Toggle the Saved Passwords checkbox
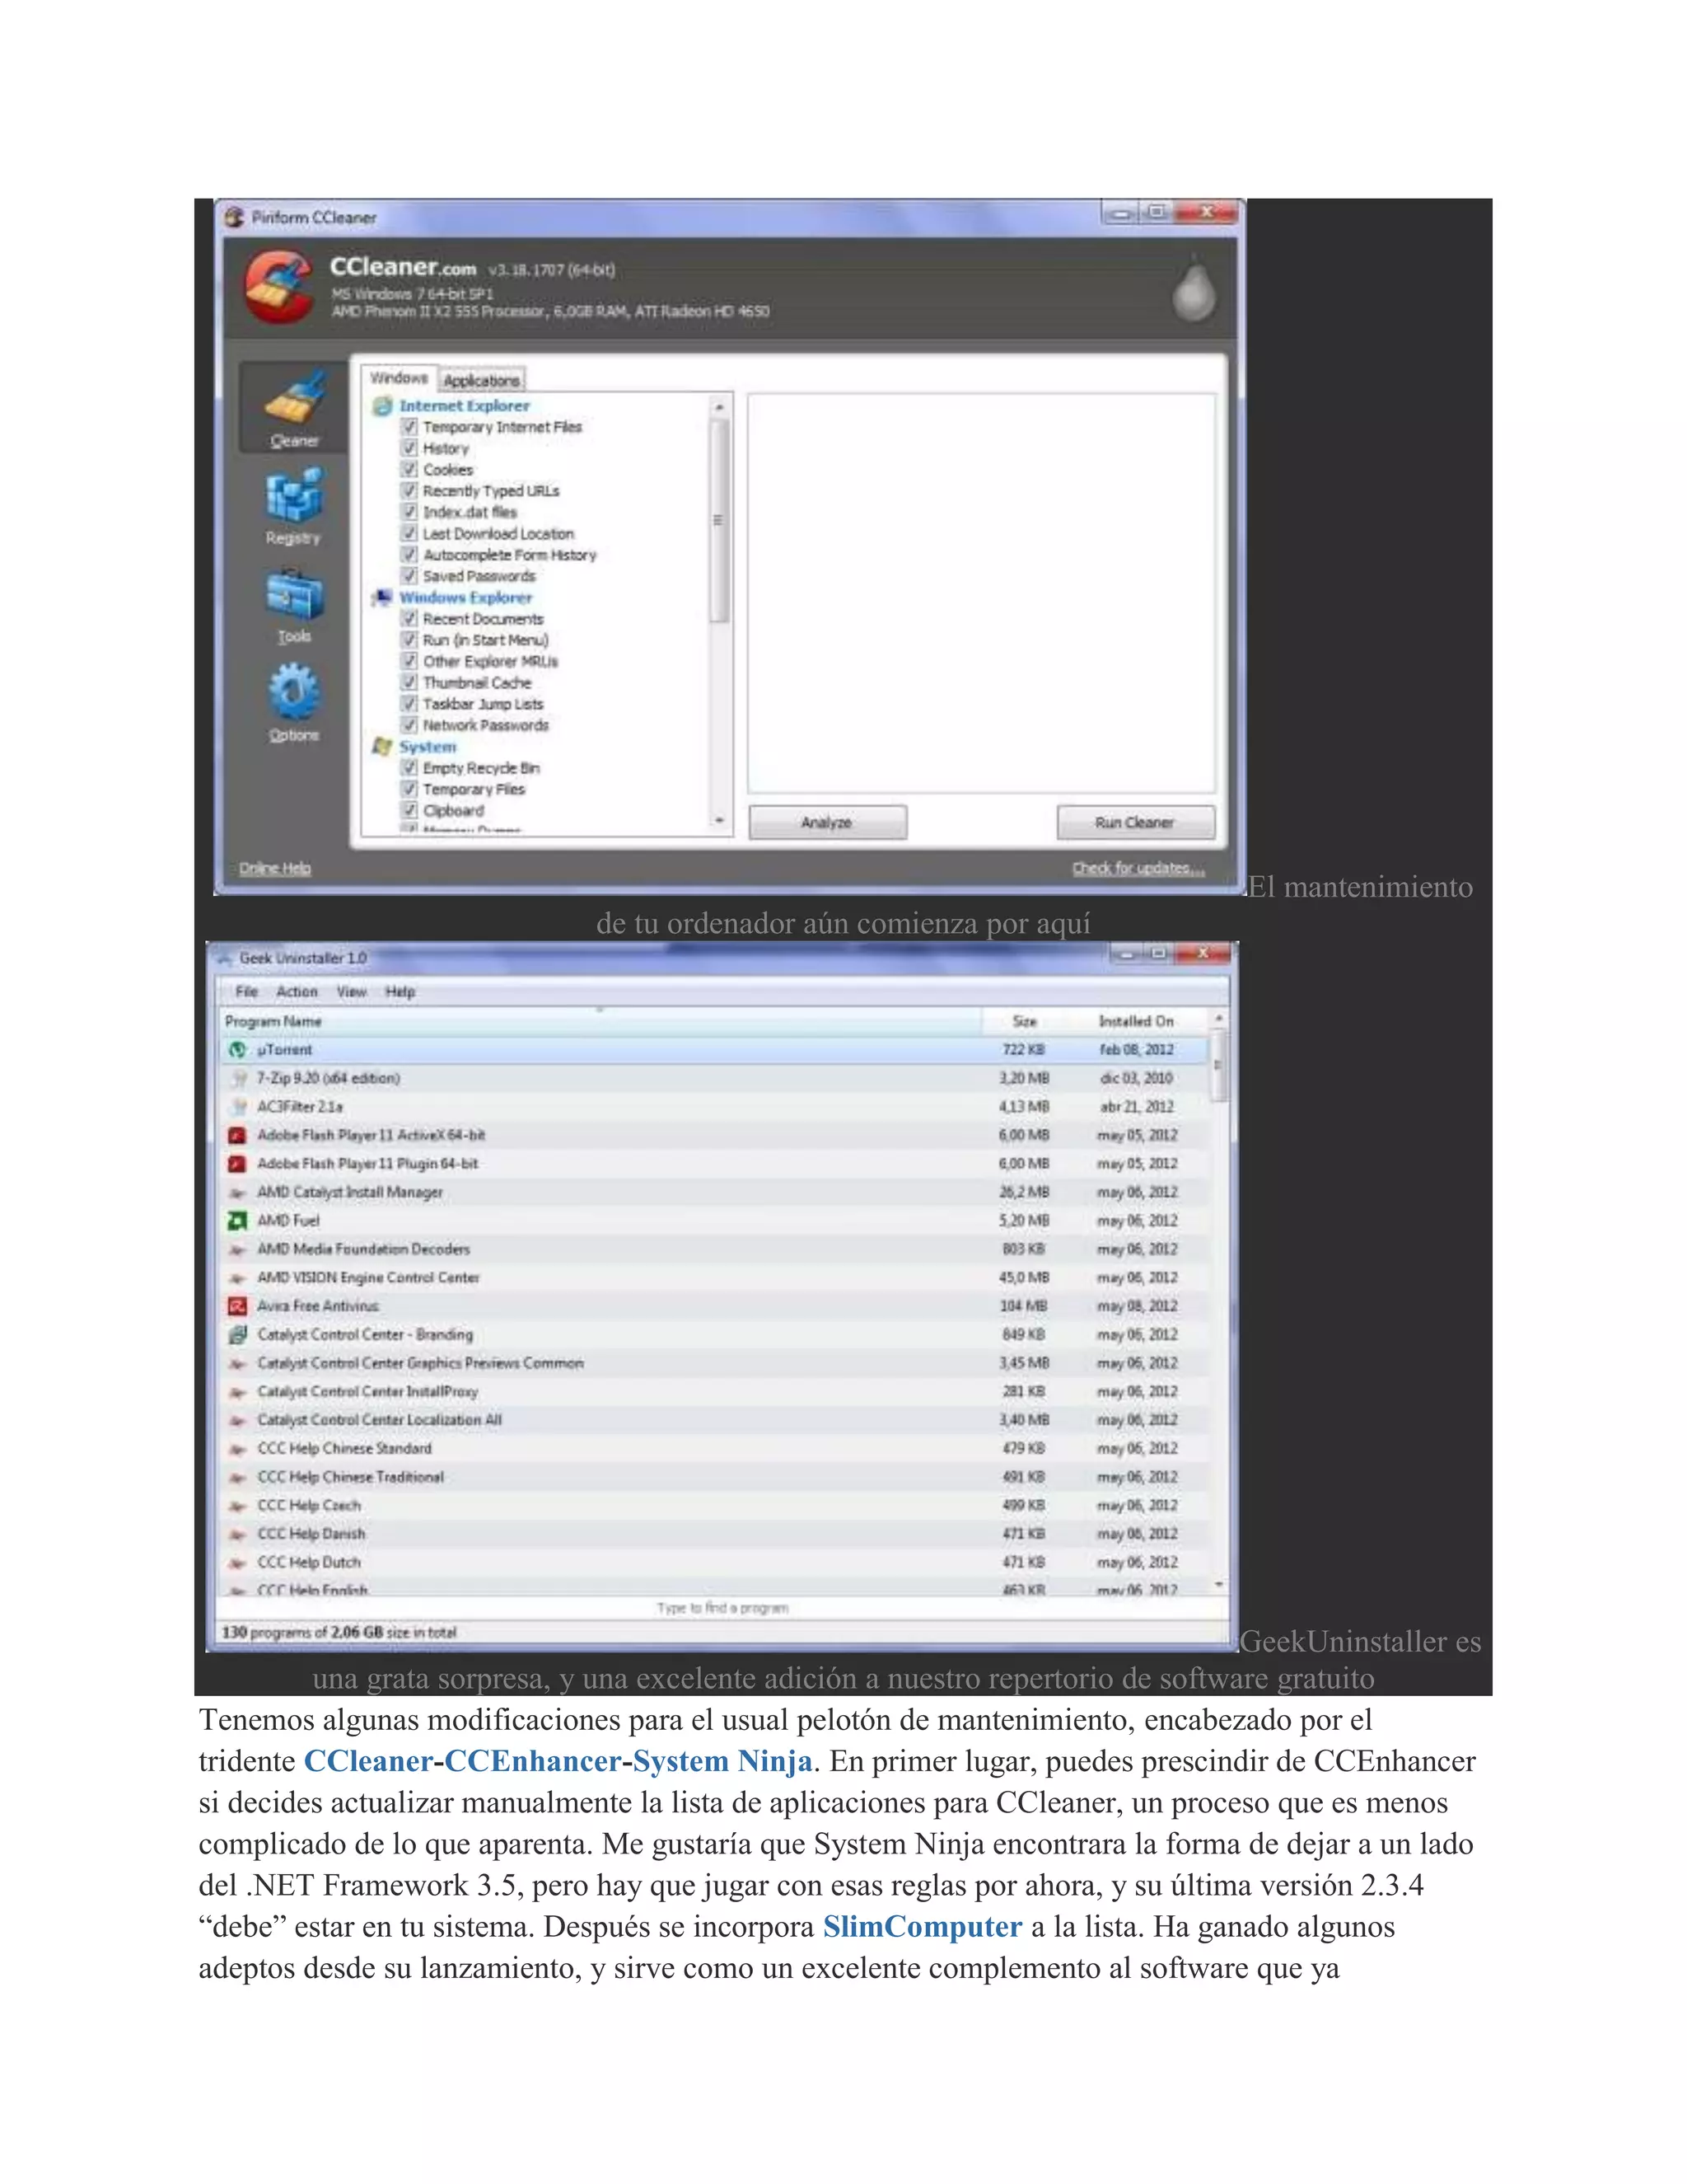This screenshot has width=1687, height=2184. (x=409, y=576)
